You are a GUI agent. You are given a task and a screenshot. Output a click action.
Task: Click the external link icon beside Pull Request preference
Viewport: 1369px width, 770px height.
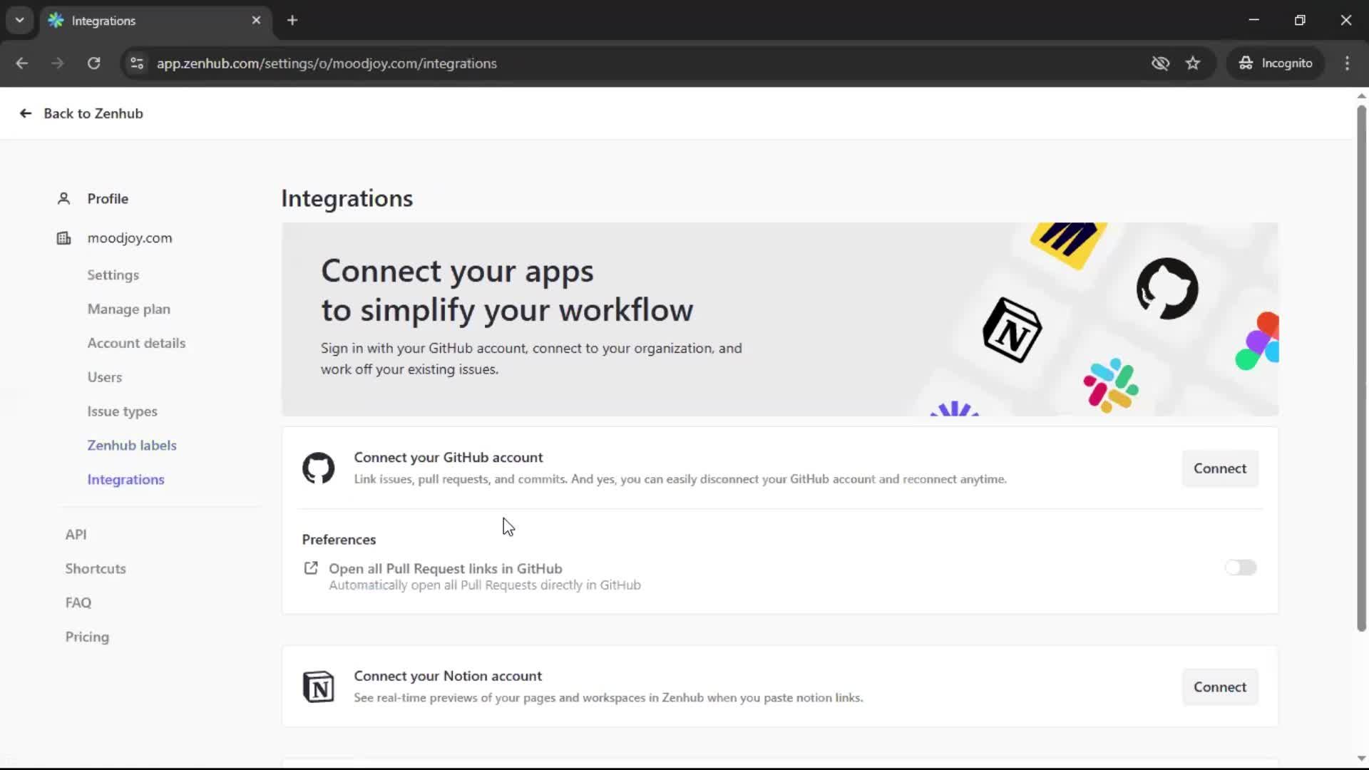(311, 568)
